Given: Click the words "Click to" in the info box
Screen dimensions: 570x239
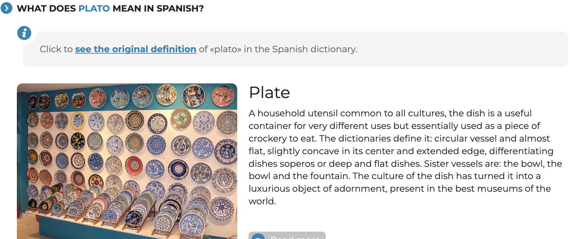Looking at the screenshot, I should [x=56, y=49].
